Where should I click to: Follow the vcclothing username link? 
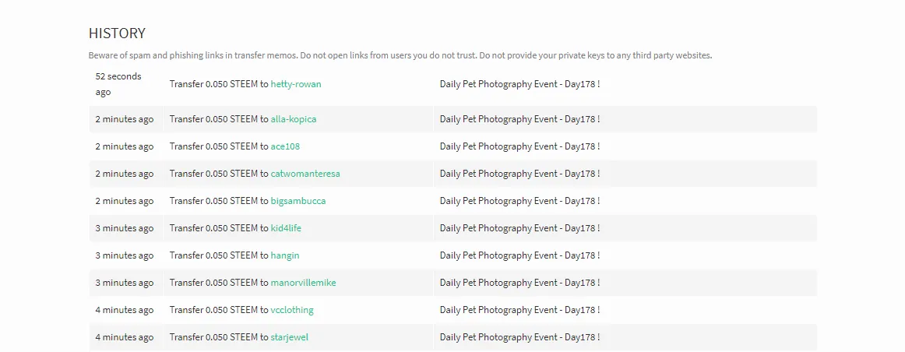(292, 310)
